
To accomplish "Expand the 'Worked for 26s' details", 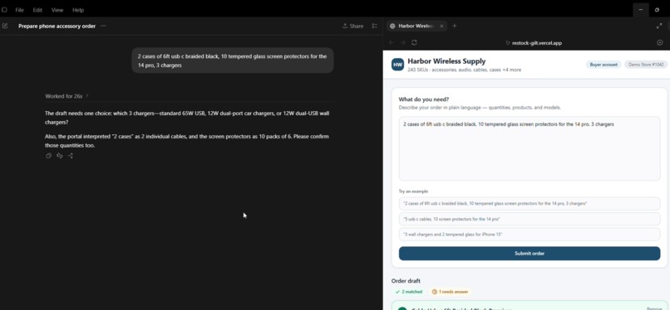I will [67, 96].
